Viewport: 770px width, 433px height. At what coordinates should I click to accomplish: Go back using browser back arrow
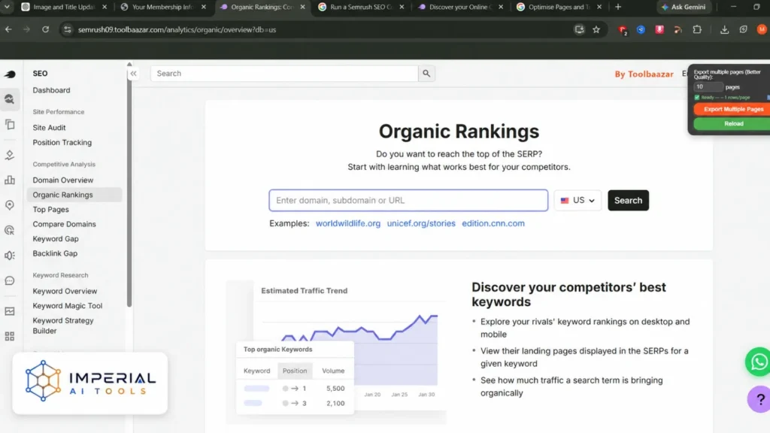[x=8, y=29]
